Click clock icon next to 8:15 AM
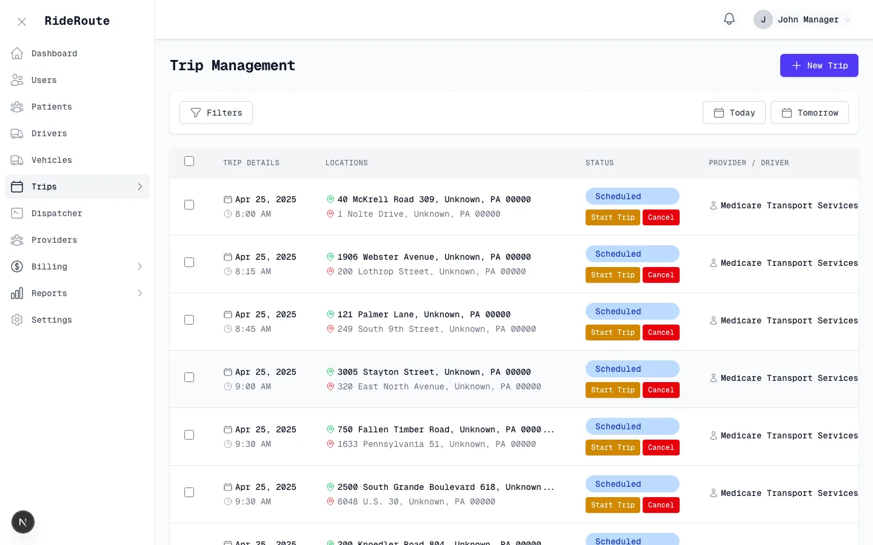 [228, 271]
